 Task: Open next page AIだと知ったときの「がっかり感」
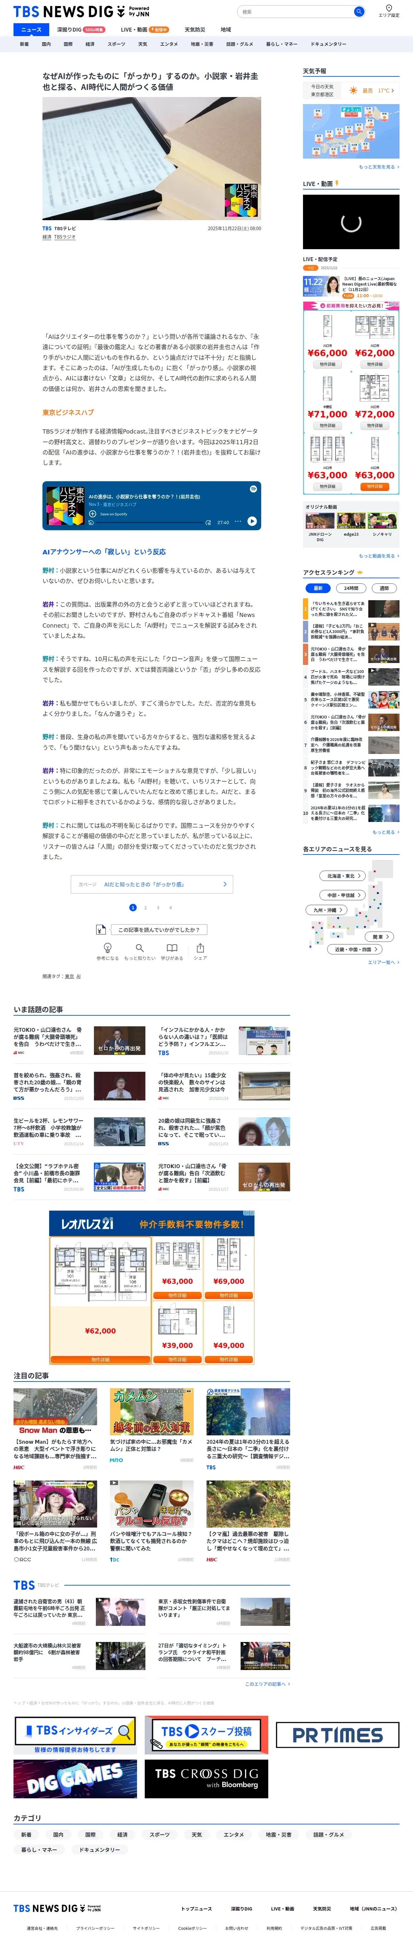tap(151, 884)
